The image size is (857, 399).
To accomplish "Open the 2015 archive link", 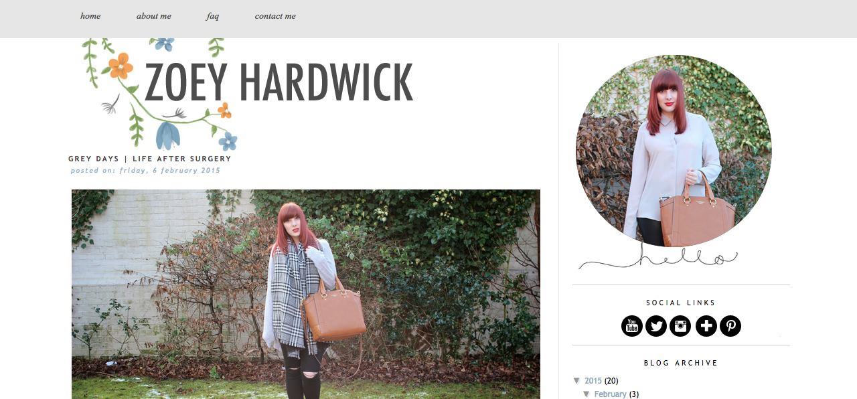I will [x=593, y=381].
